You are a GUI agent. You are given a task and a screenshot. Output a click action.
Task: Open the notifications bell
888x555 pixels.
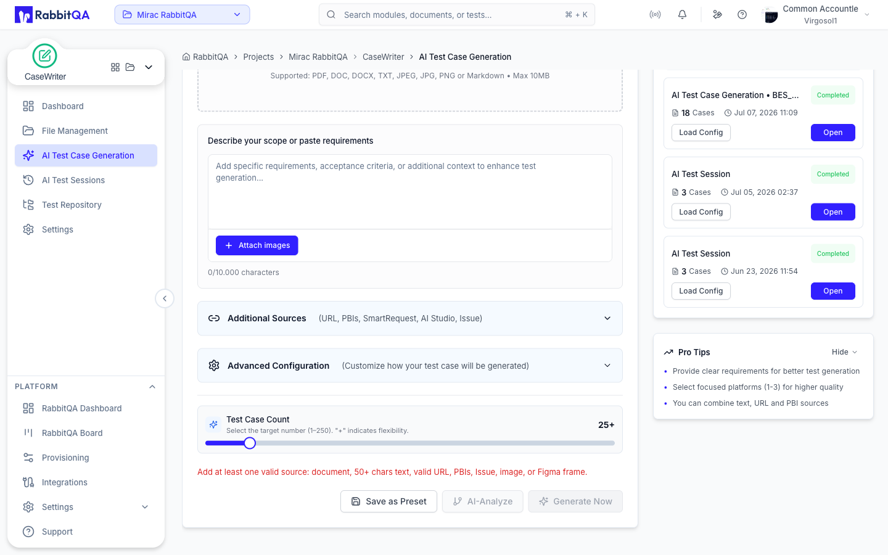(x=682, y=15)
